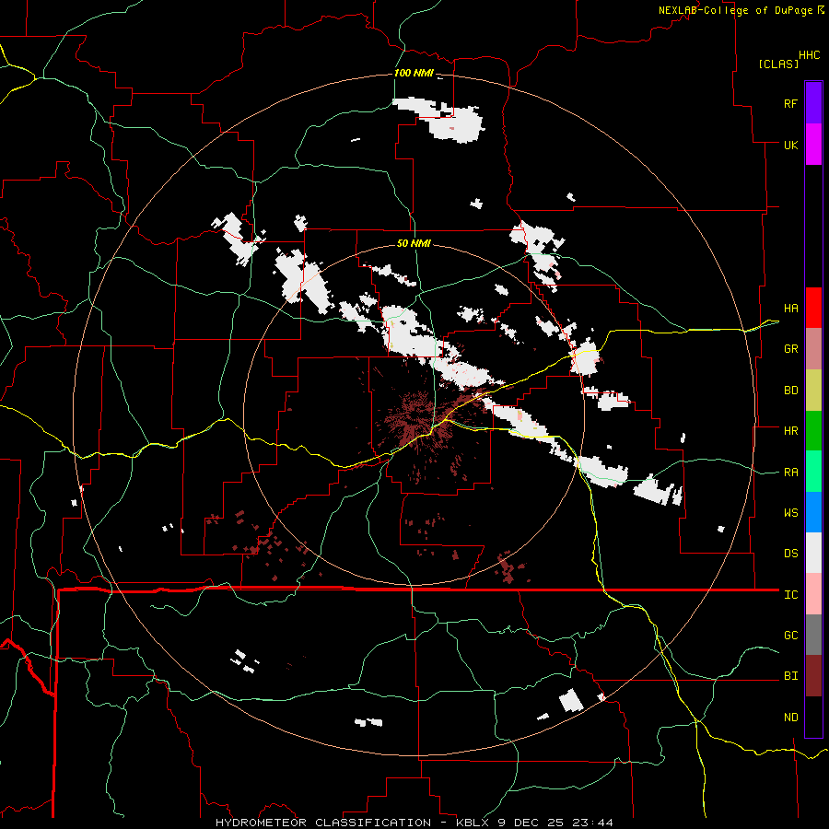Image resolution: width=829 pixels, height=829 pixels.
Task: Click the UK magenta legend swatch
Action: pyautogui.click(x=813, y=145)
